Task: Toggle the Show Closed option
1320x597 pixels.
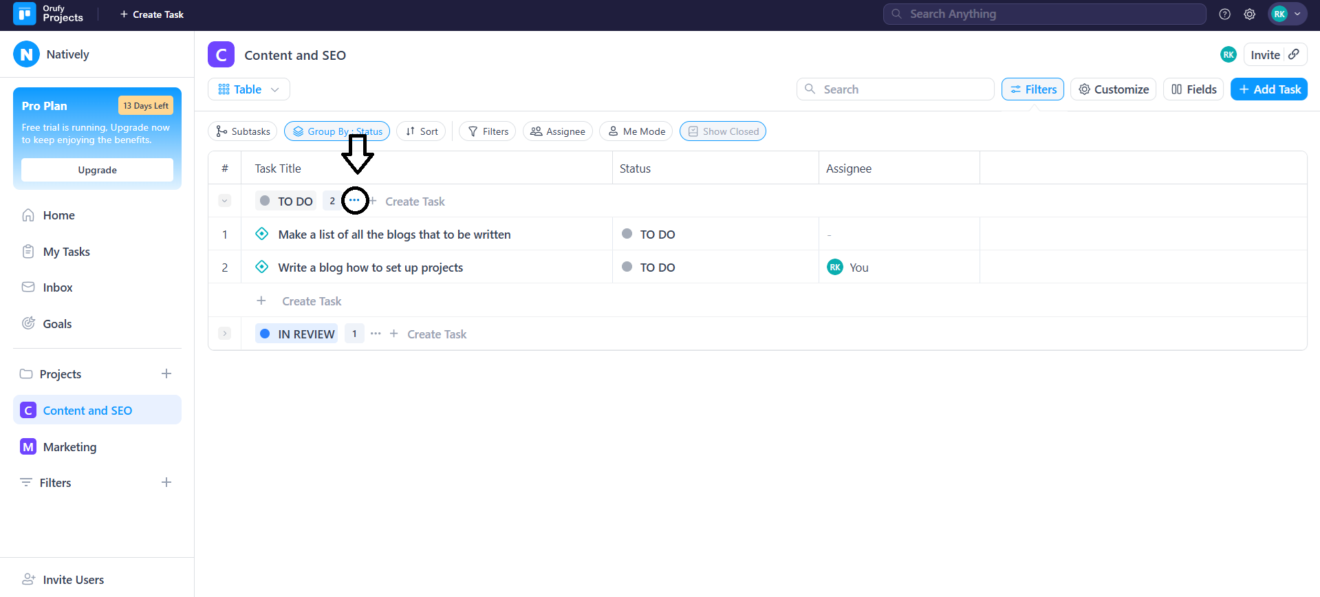Action: tap(722, 131)
